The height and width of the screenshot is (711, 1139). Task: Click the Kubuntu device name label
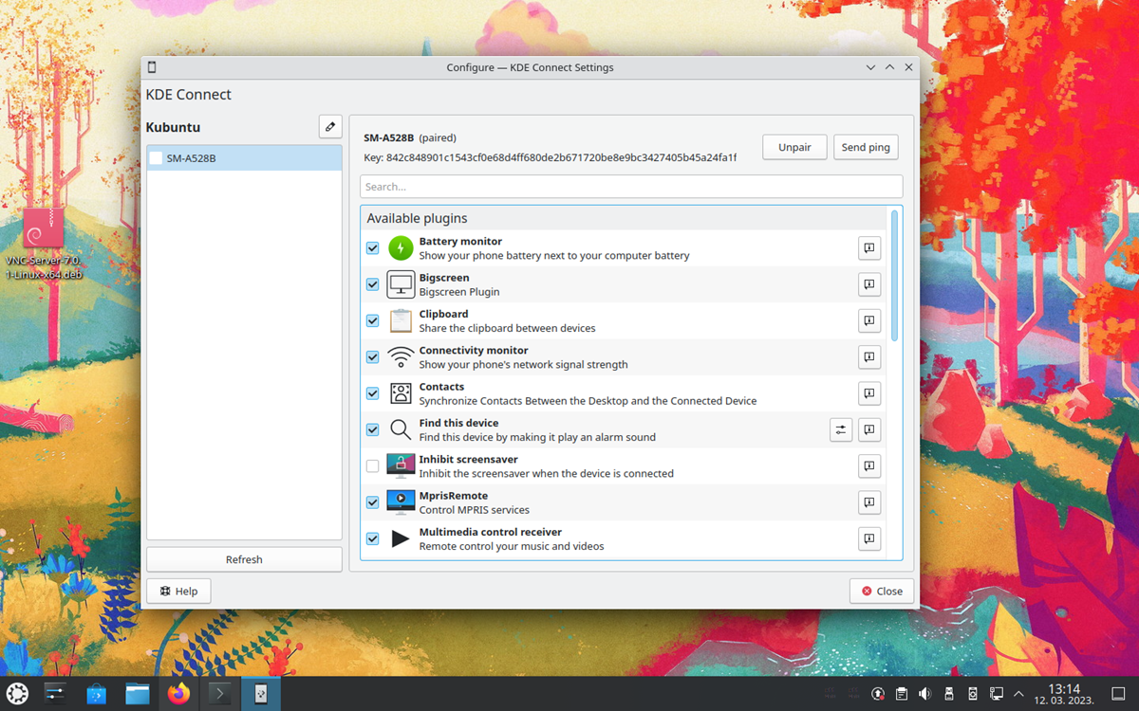173,127
